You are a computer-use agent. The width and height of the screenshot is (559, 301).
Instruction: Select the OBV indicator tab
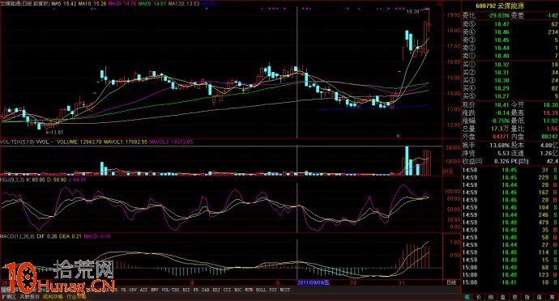click(133, 290)
